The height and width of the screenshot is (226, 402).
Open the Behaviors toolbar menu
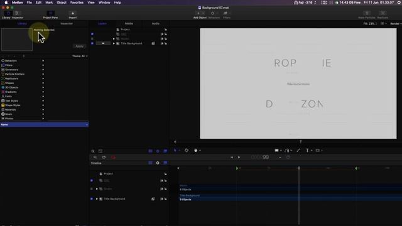click(x=214, y=14)
